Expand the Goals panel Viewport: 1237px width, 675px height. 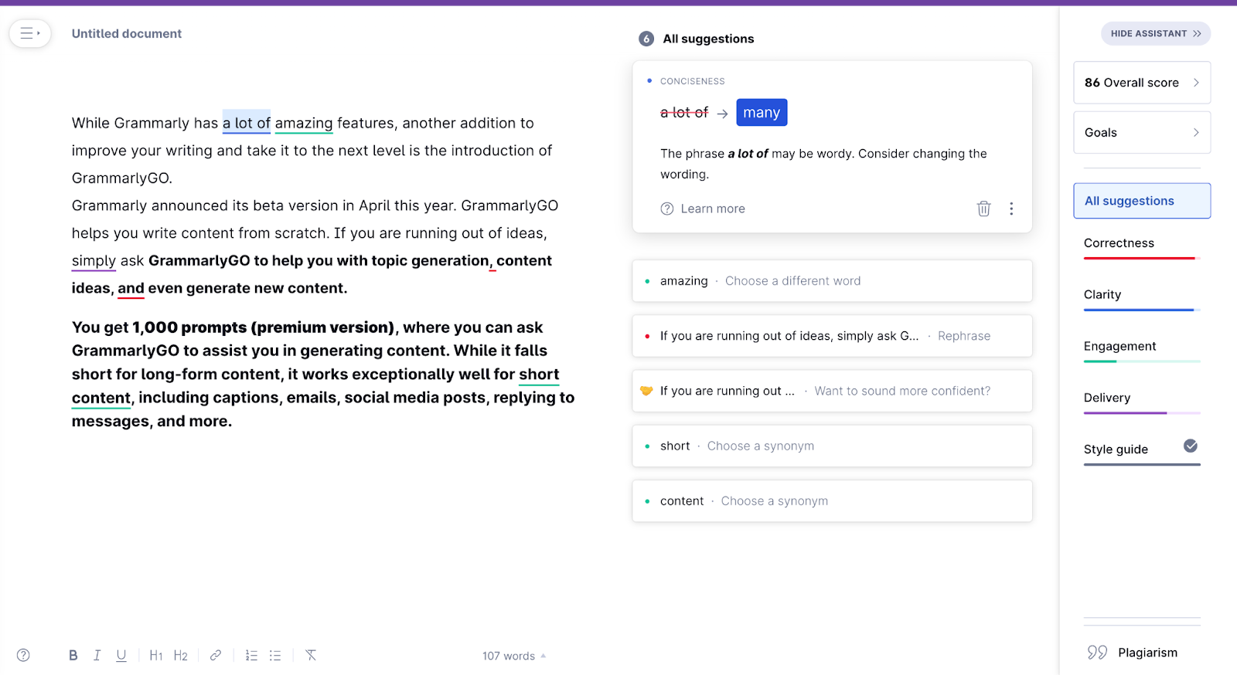point(1142,133)
